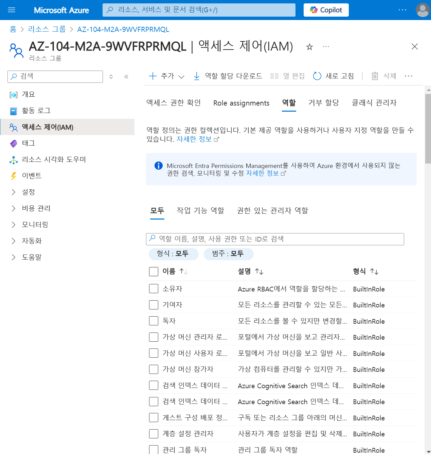The width and height of the screenshot is (431, 454).
Task: Click the 추가 plus icon
Action: [x=153, y=76]
